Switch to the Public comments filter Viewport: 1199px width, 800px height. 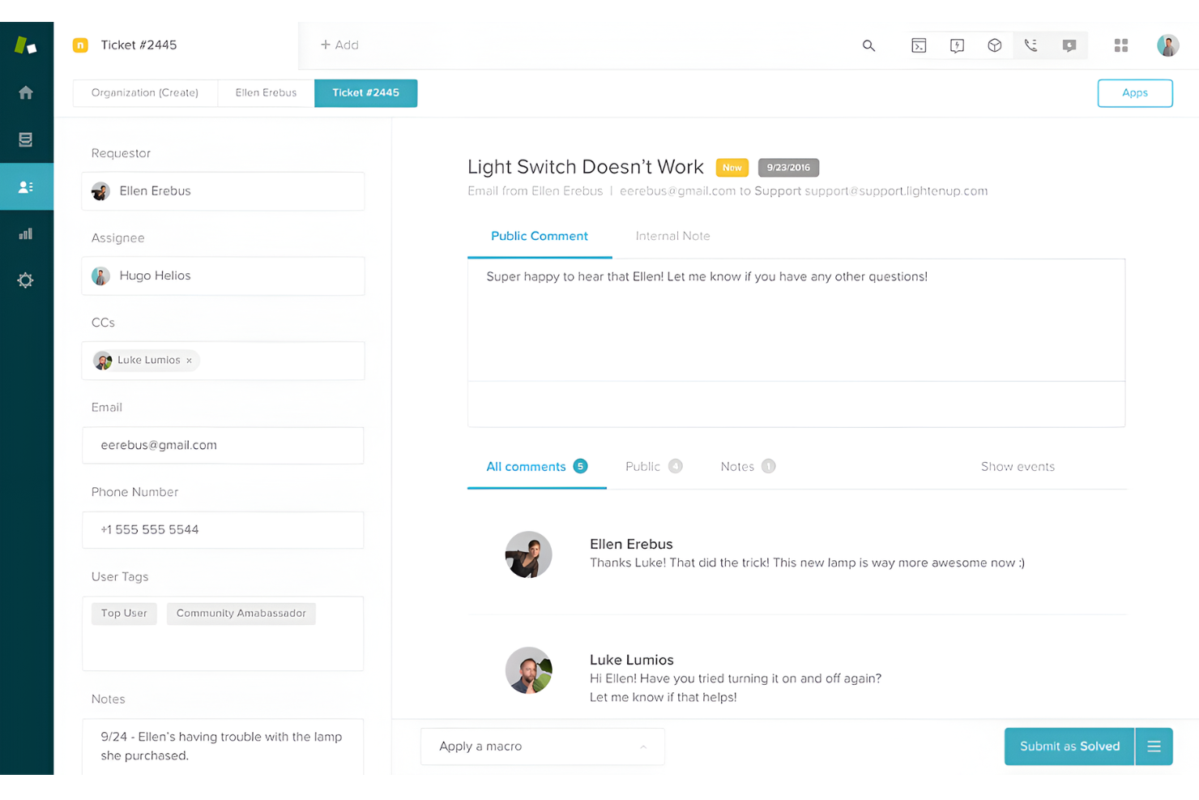coord(642,466)
